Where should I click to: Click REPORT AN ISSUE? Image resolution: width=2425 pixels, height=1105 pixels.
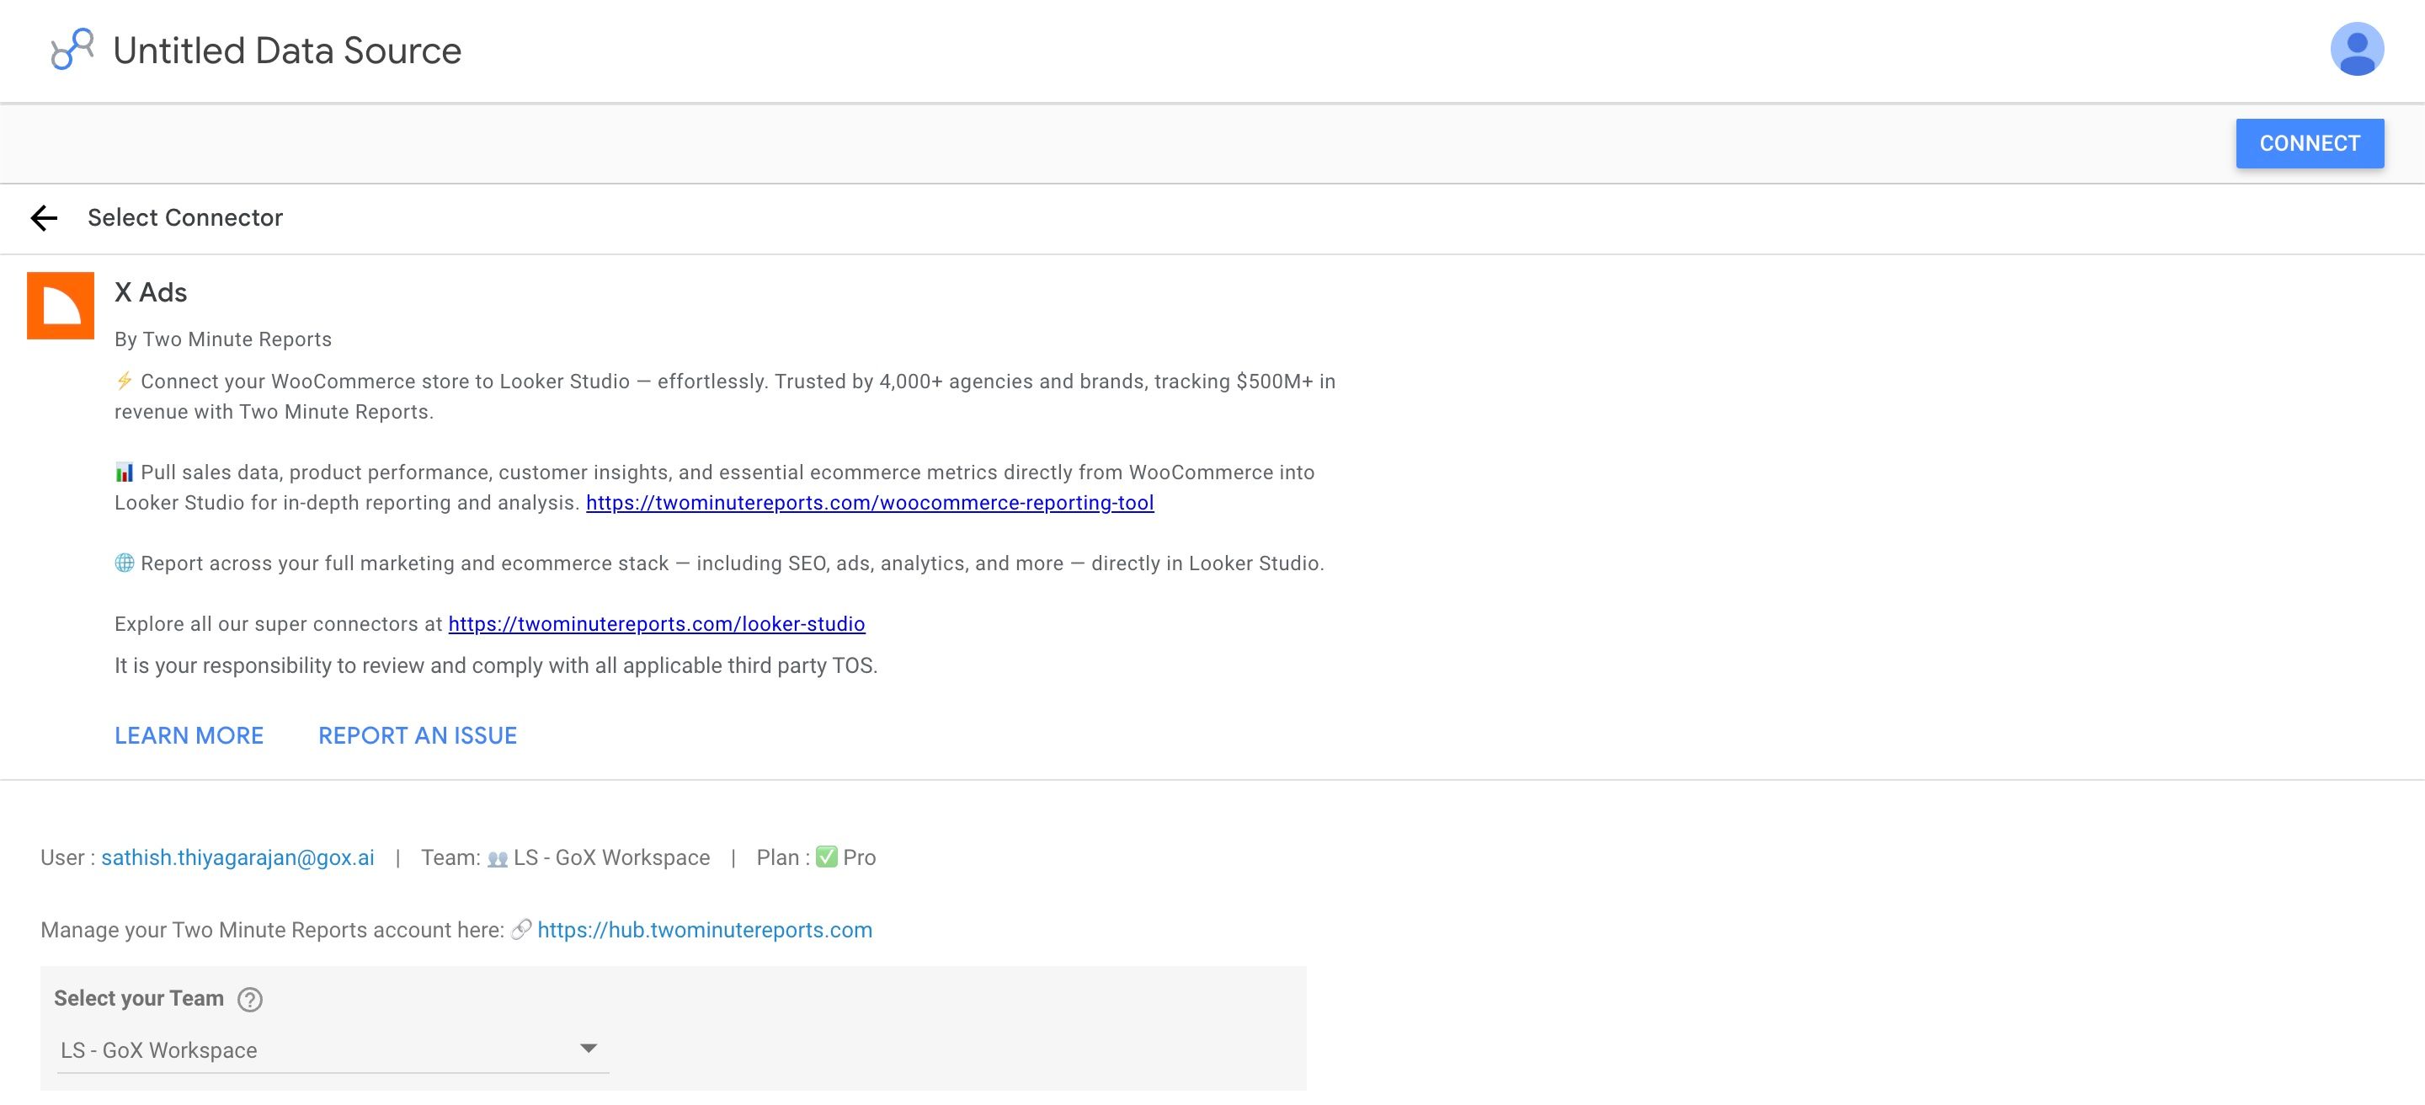(417, 735)
